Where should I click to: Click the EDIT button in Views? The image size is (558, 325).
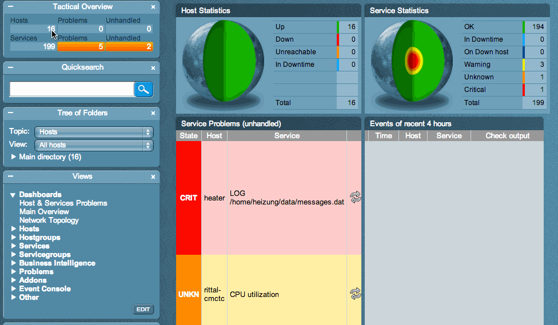pyautogui.click(x=143, y=310)
